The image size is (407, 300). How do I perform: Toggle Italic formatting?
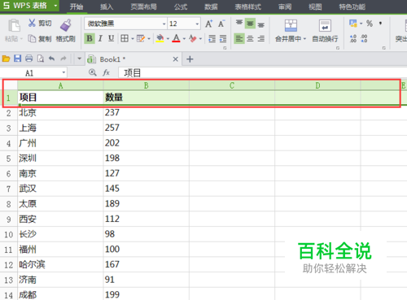tap(100, 38)
